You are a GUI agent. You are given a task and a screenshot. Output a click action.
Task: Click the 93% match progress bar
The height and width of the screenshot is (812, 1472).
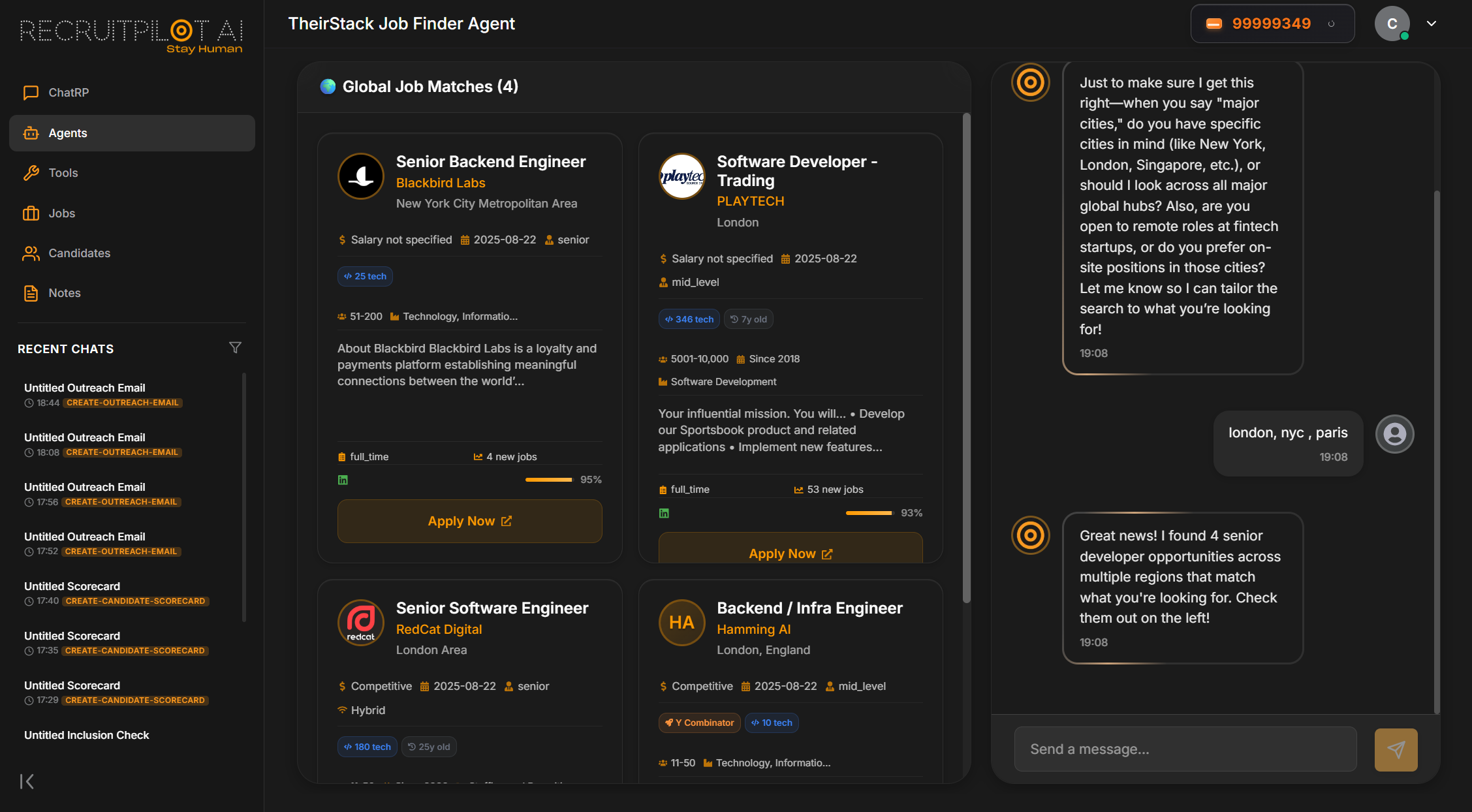[869, 513]
